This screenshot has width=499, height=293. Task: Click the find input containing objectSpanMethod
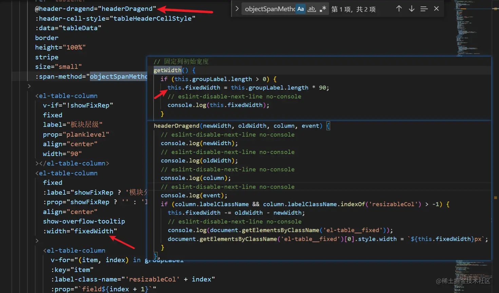pyautogui.click(x=269, y=9)
